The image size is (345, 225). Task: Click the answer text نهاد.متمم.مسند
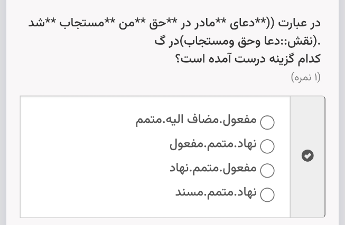pyautogui.click(x=216, y=192)
